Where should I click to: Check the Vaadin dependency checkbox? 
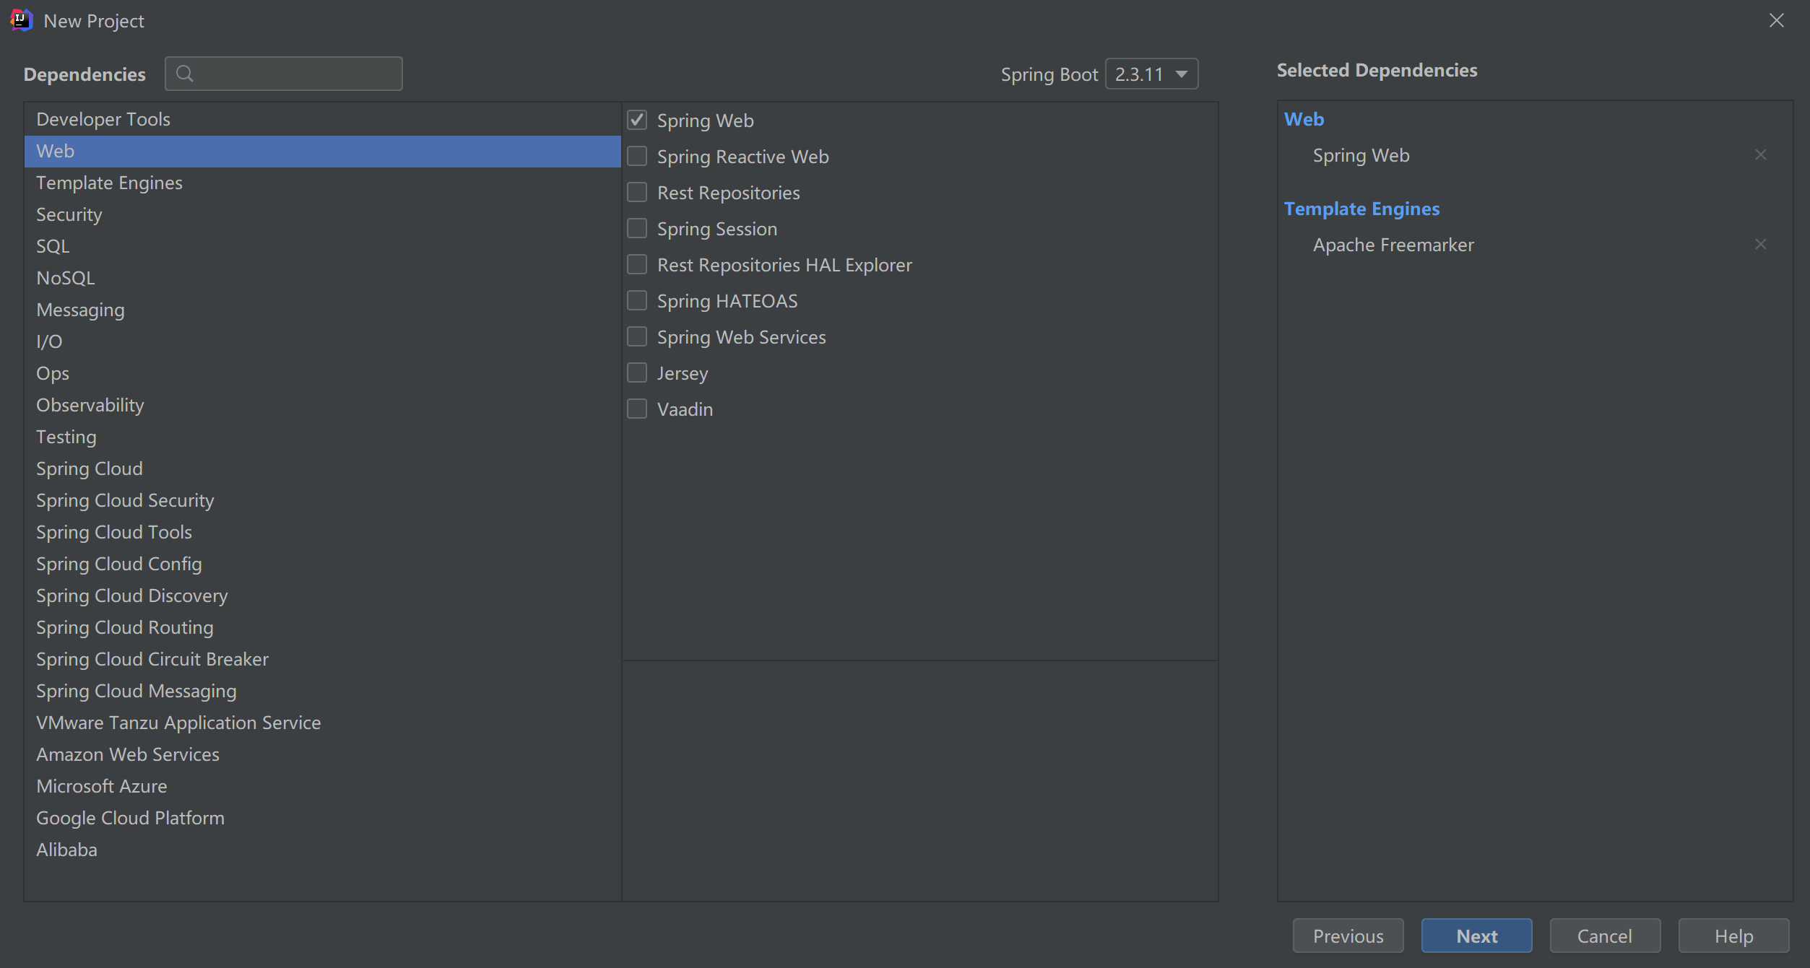pos(637,409)
